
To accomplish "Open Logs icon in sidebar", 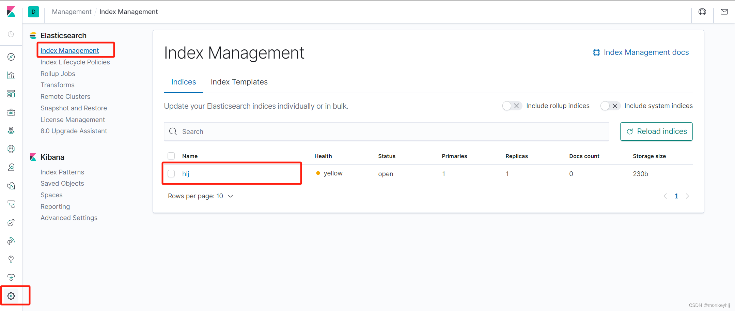I will [x=11, y=186].
